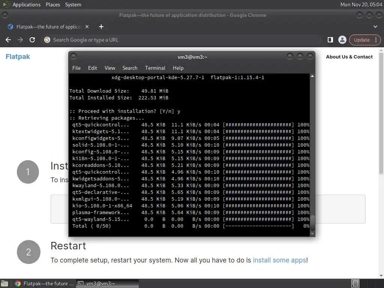Follow the install some apps link
Image resolution: width=384 pixels, height=288 pixels.
point(279,260)
